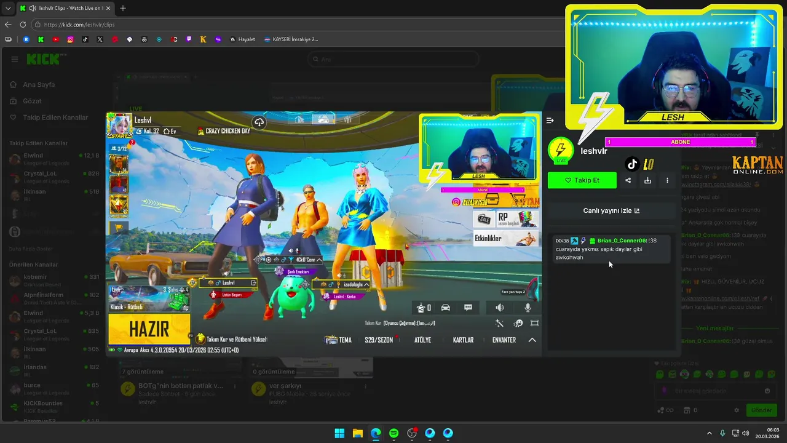Click the browser address bar URL

point(79,25)
